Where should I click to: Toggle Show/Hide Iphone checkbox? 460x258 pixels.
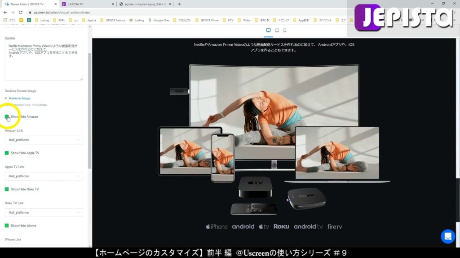click(x=7, y=226)
